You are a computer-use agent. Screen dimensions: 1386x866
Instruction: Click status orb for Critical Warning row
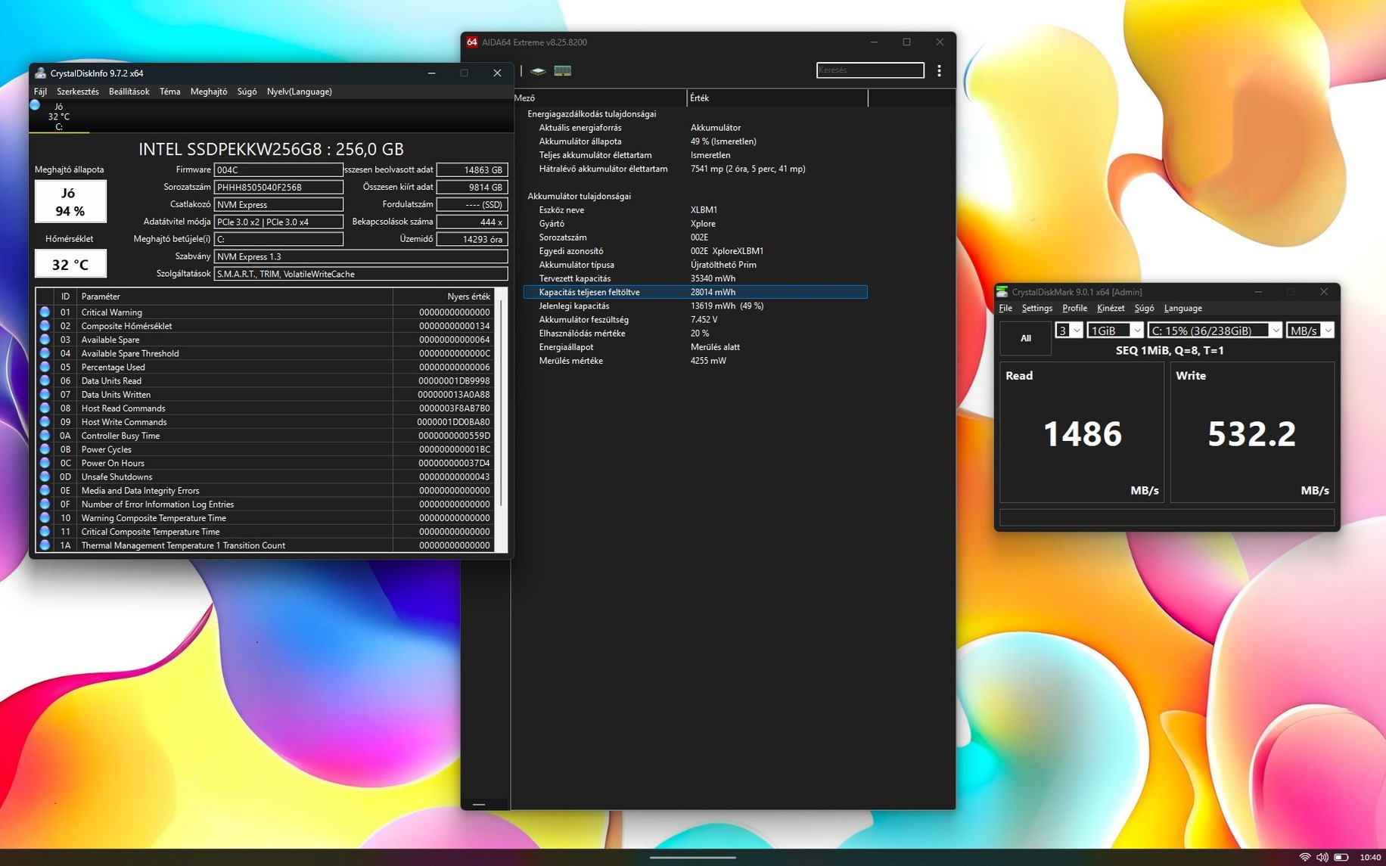(45, 312)
